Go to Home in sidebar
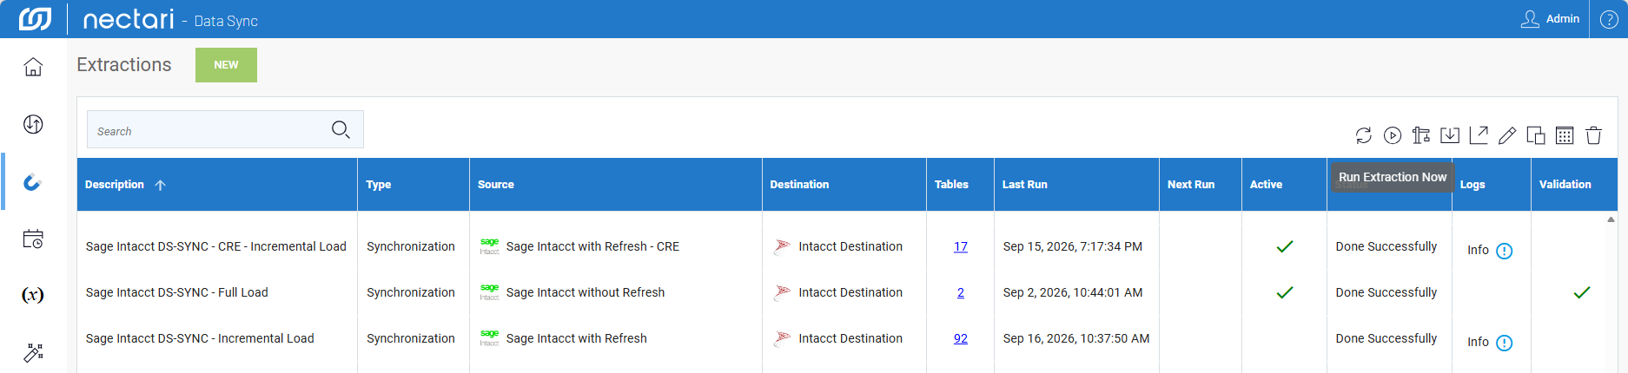 click(x=33, y=67)
